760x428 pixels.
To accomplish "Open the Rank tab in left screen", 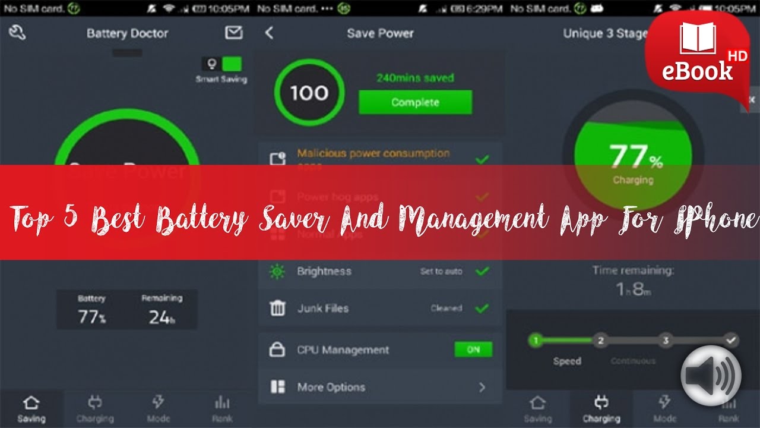I will (x=221, y=409).
